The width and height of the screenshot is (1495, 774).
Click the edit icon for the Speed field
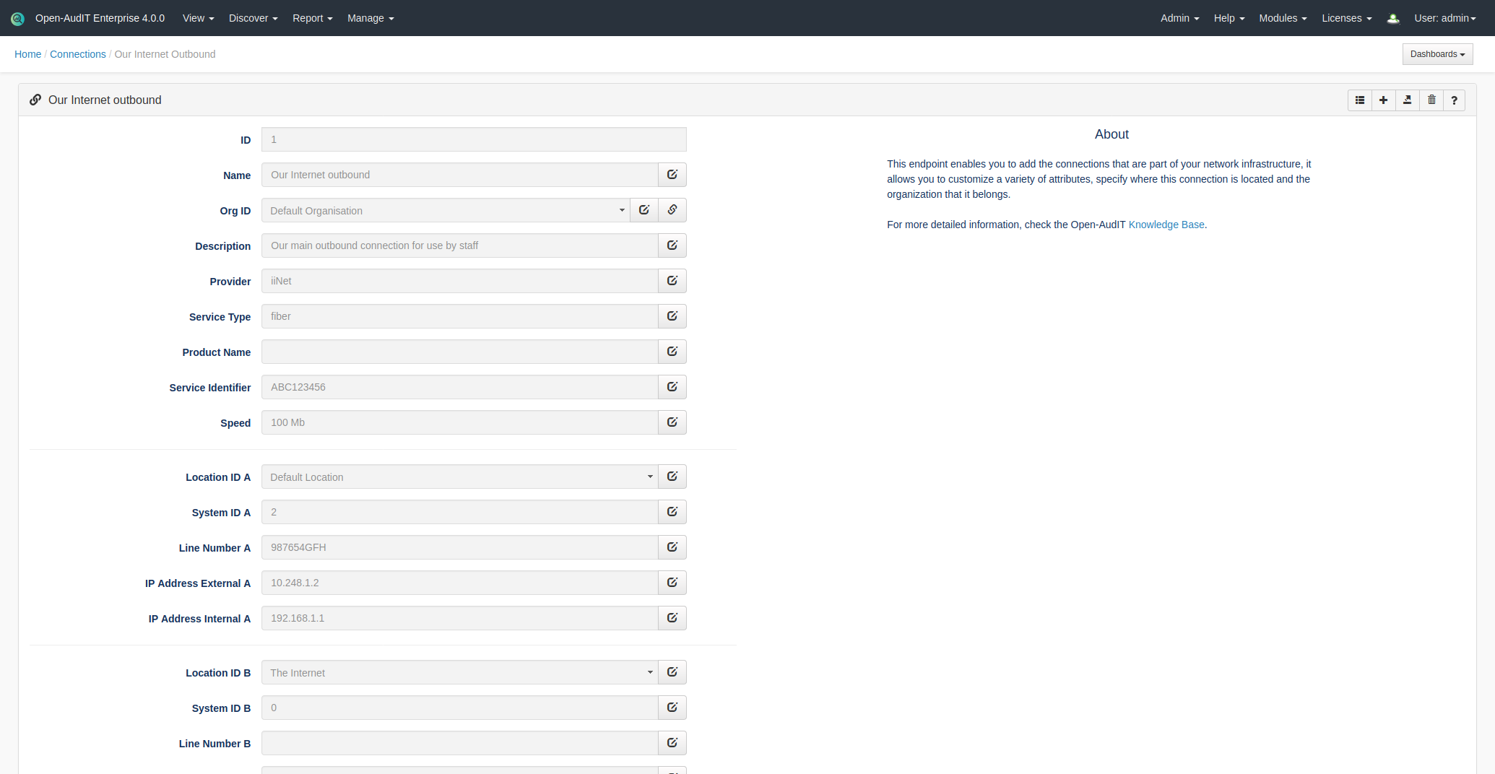[672, 422]
